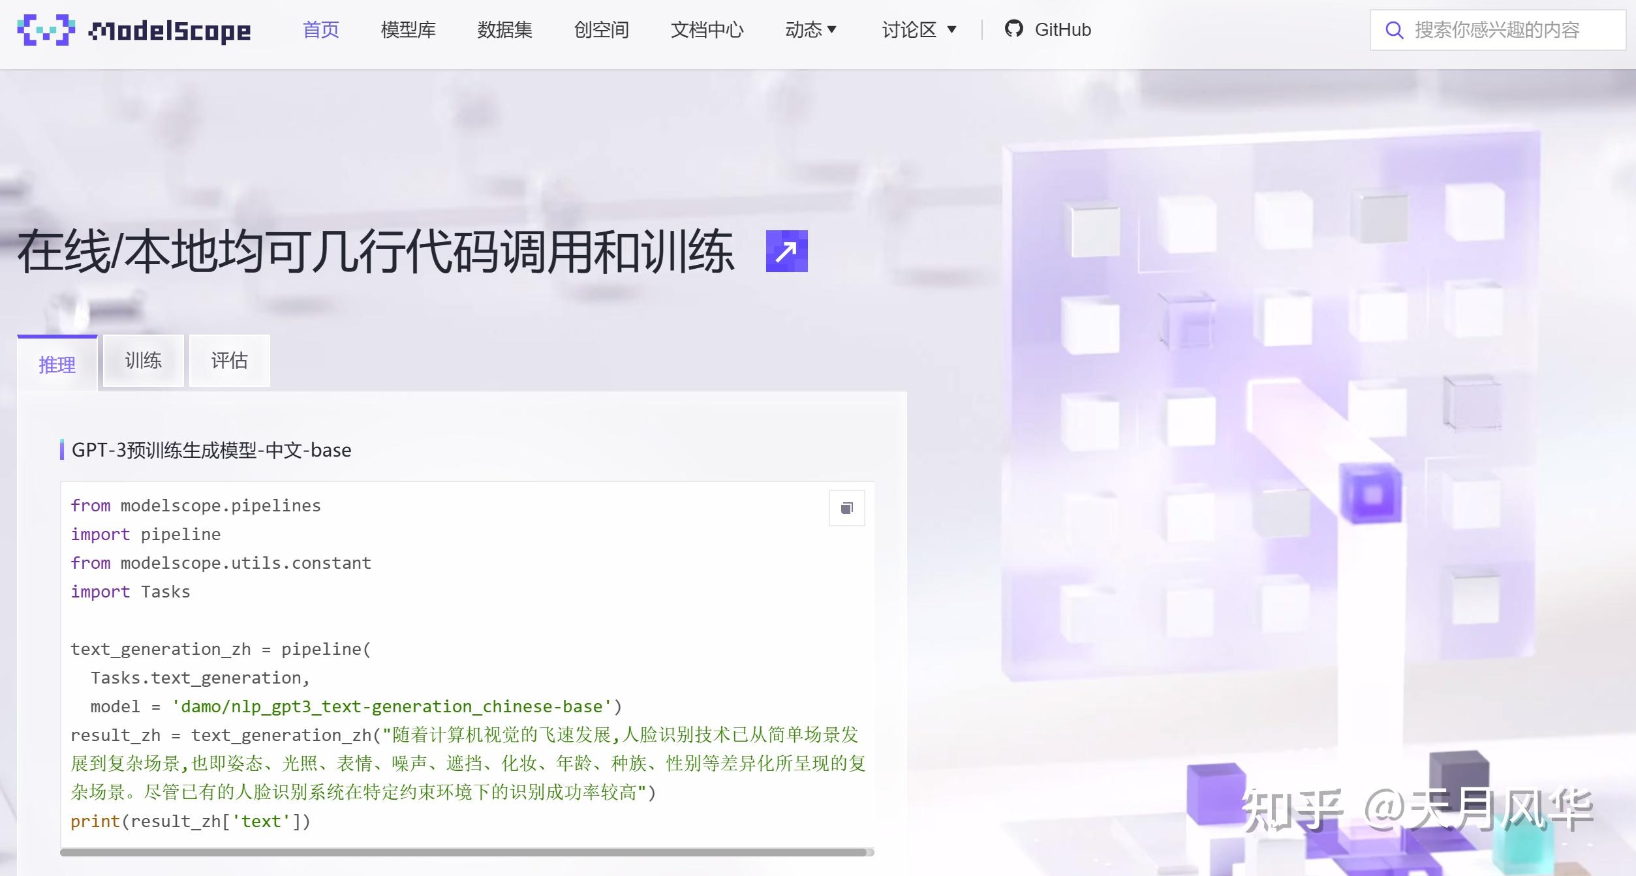Open the 数据集 navigation item
Screen dimensions: 1636x876
(504, 30)
